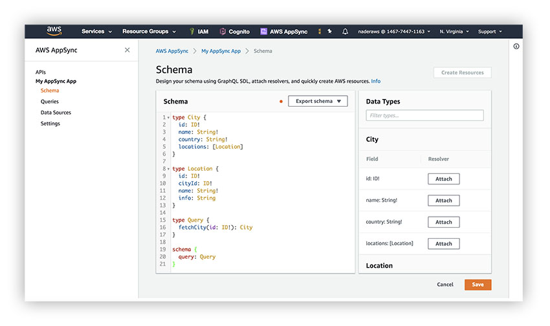550x326 pixels.
Task: Select My AppSync App in the sidebar
Action: pos(56,81)
